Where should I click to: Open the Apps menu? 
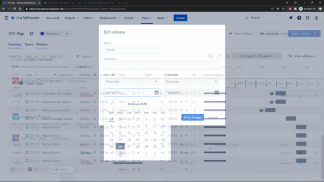(x=163, y=18)
